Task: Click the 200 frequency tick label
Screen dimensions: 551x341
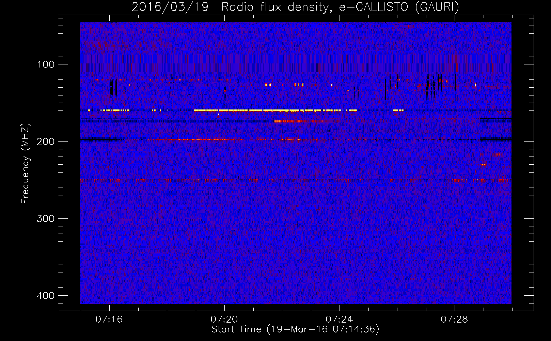Action: (x=46, y=142)
